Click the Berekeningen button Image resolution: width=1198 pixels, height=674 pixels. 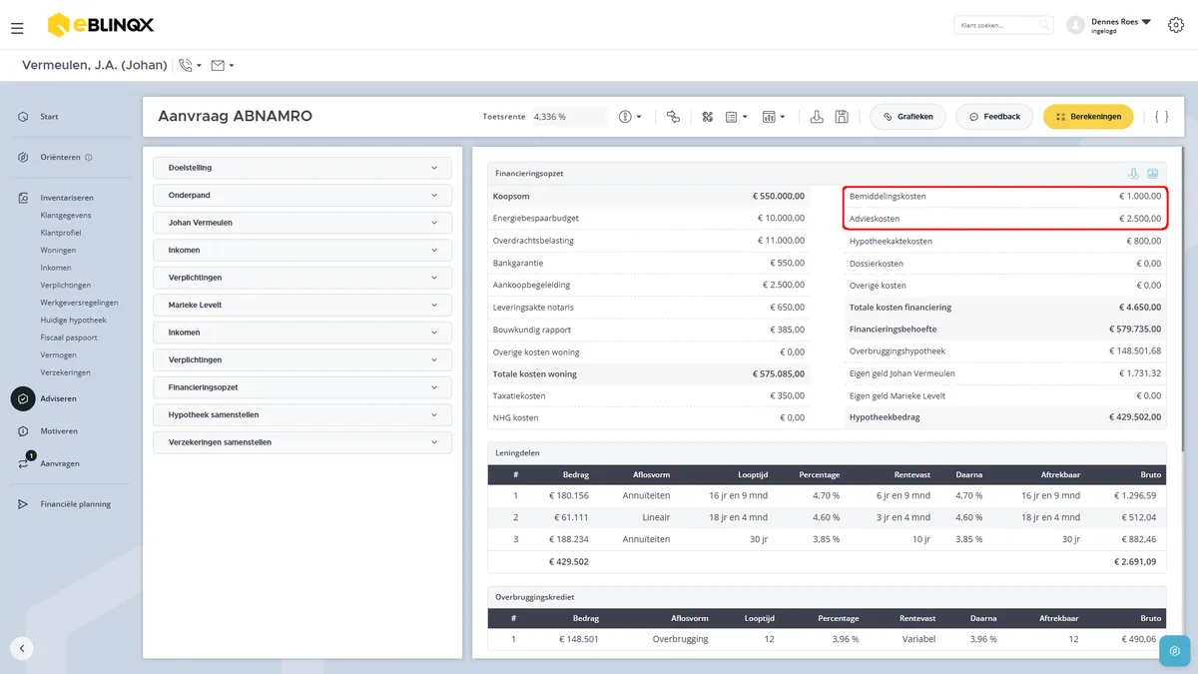[x=1088, y=117]
